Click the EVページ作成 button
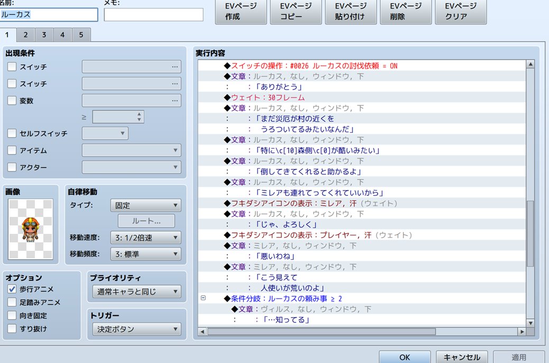Viewport: 549px width, 363px height. point(241,11)
